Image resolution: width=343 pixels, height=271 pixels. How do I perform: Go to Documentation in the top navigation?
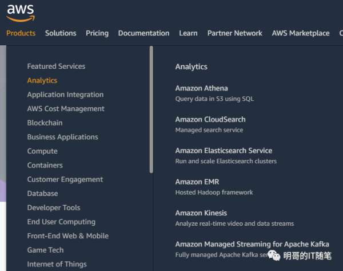tap(143, 33)
